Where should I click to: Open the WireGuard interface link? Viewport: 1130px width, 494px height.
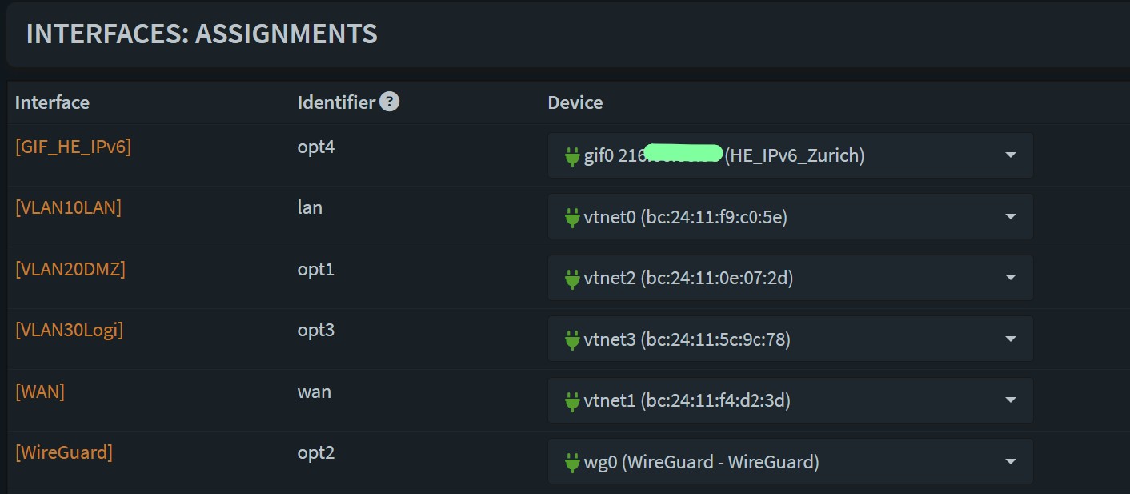[64, 452]
